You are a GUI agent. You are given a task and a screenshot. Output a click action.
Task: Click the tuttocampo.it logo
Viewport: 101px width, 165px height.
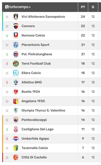tap(18, 7)
